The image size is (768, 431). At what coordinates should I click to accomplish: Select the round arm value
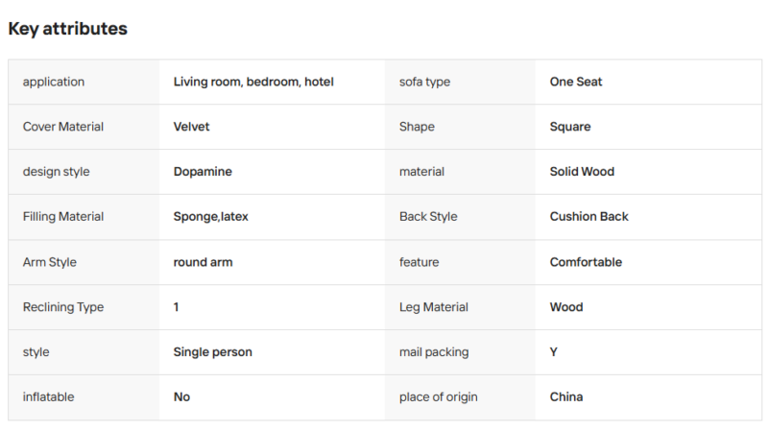click(203, 262)
